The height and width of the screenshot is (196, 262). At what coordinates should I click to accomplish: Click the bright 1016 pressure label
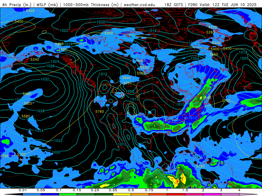point(152,31)
